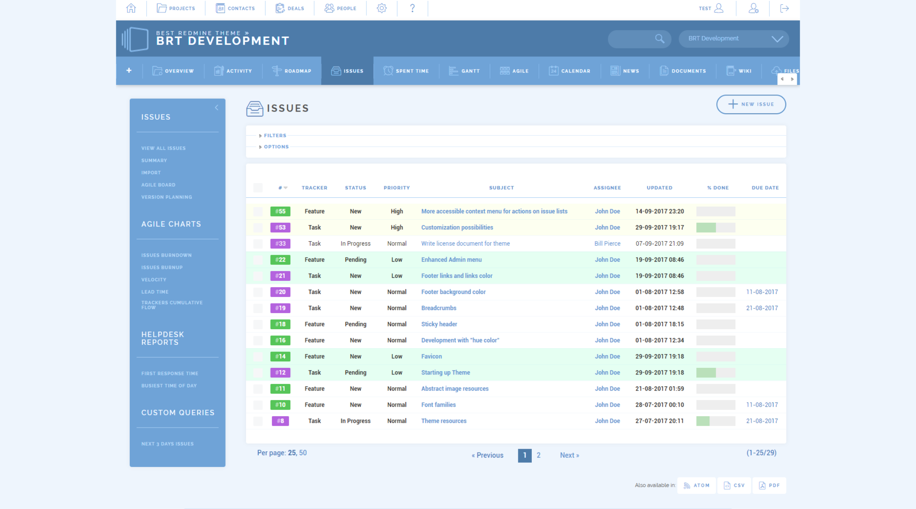Check the box for issue #53
916x509 pixels.
pyautogui.click(x=258, y=227)
